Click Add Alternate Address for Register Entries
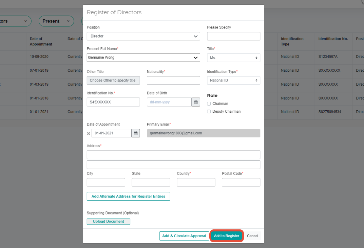Screen dimensions: 364x248 coord(128,196)
